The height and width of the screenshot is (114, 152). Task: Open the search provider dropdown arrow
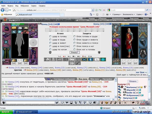click(x=150, y=10)
